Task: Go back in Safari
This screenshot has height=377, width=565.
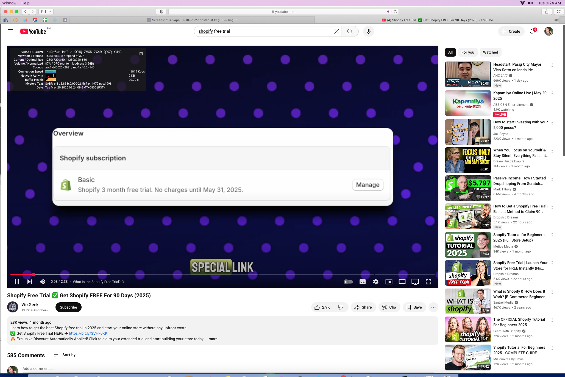Action: tap(25, 12)
